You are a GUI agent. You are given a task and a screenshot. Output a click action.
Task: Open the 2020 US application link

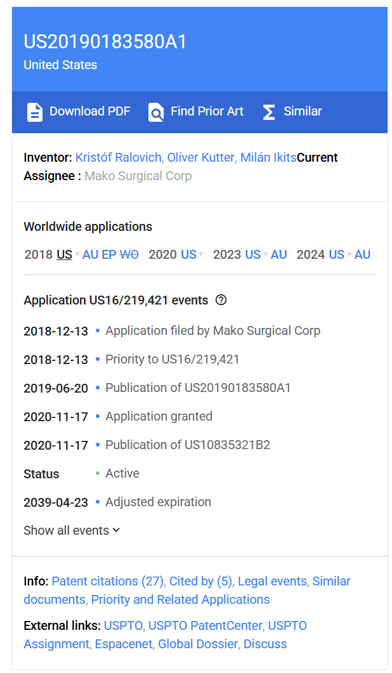pyautogui.click(x=188, y=254)
